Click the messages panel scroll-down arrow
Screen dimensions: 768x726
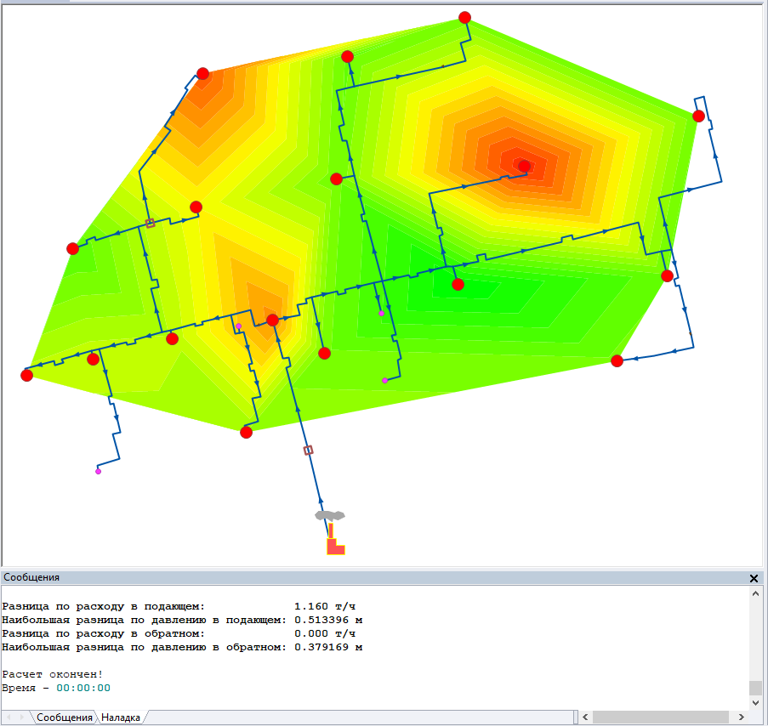coord(754,702)
